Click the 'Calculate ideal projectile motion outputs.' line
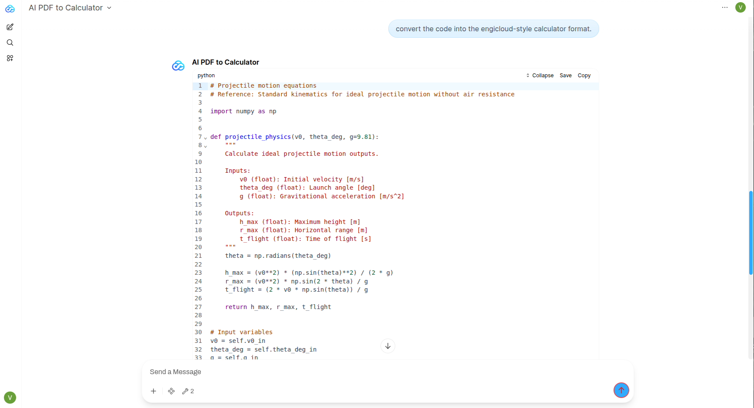Screen dimensions: 754x408 302,154
